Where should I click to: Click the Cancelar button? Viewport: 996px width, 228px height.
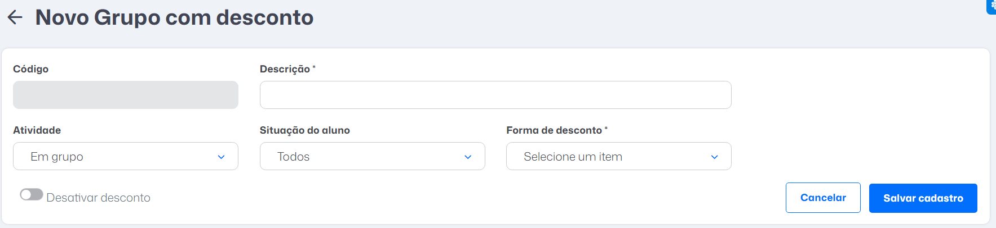point(823,198)
